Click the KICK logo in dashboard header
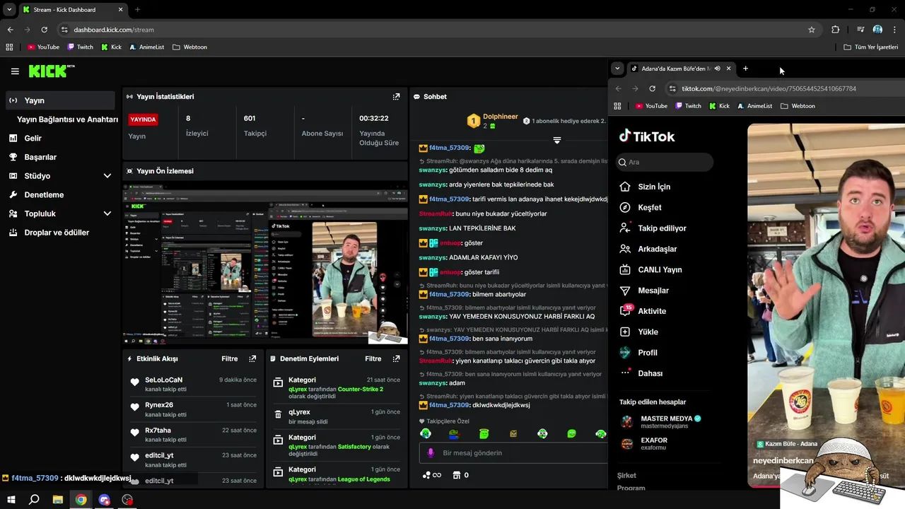Image resolution: width=905 pixels, height=509 pixels. tap(52, 71)
